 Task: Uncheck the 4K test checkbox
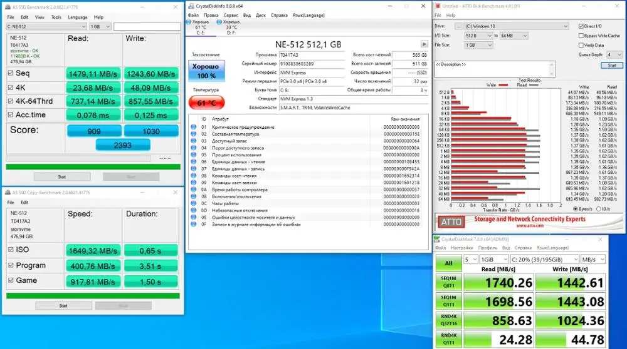[x=11, y=88]
